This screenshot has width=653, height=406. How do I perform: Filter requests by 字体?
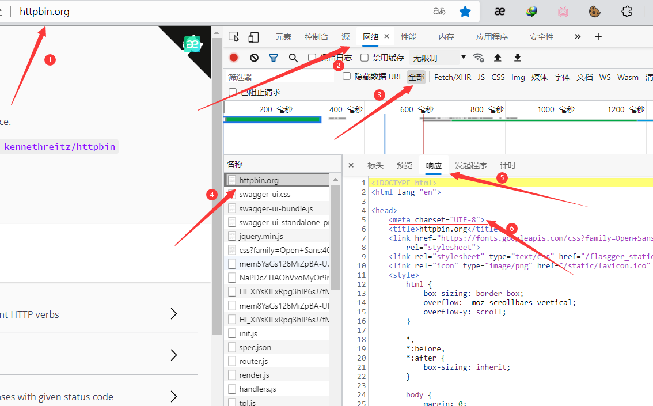click(x=562, y=77)
